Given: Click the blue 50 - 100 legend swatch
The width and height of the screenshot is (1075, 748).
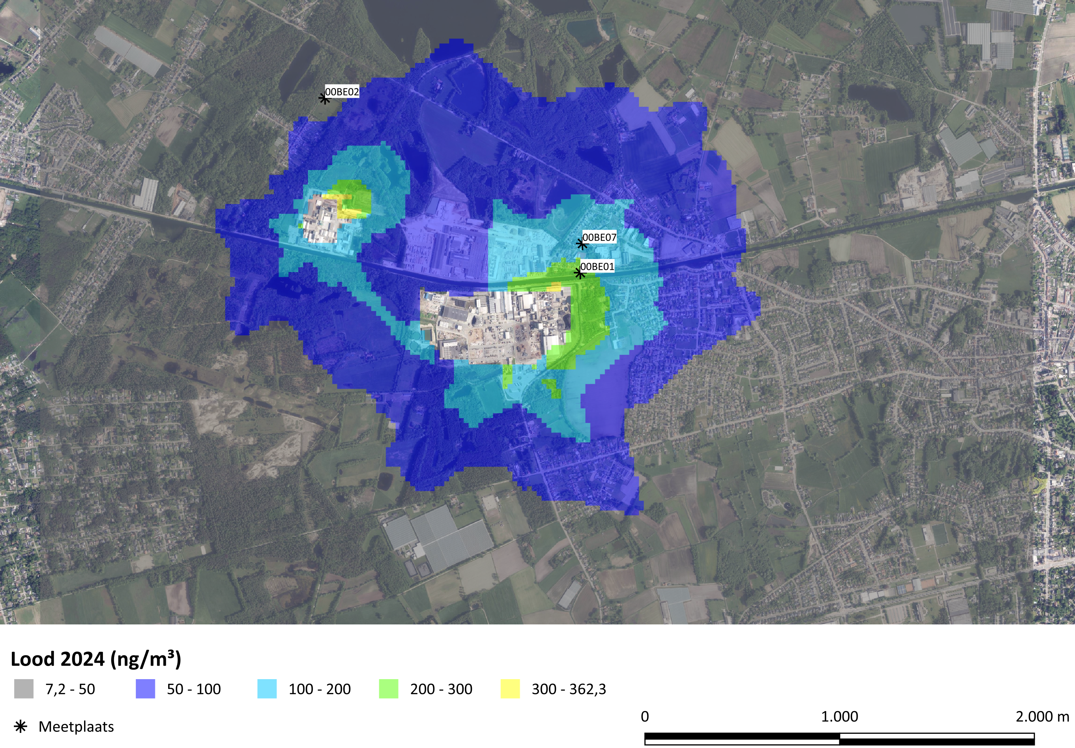Looking at the screenshot, I should click(145, 689).
